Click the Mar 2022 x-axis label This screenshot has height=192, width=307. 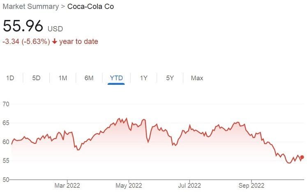click(67, 185)
